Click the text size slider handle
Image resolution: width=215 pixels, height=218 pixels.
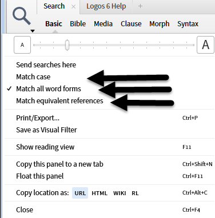[x=67, y=45]
